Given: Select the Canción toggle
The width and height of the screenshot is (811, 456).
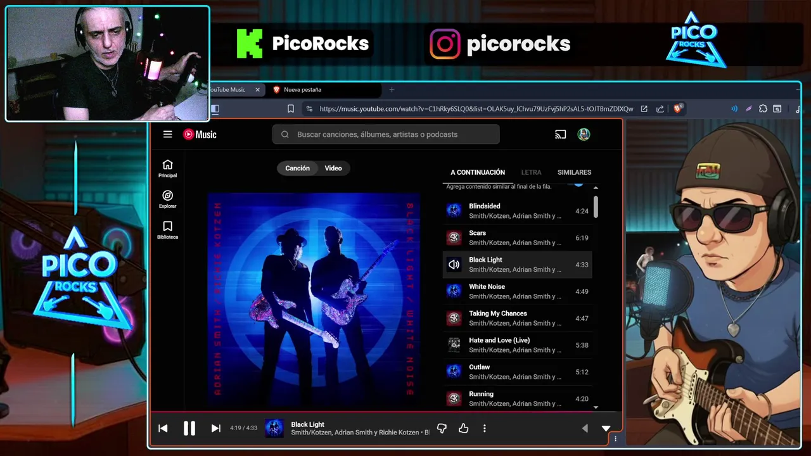Looking at the screenshot, I should point(297,168).
